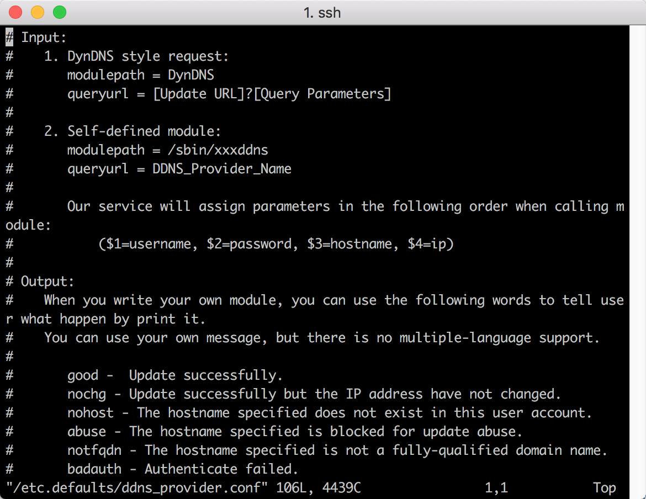Click the word 'nohost' in status list
646x499 pixels.
[x=91, y=413]
